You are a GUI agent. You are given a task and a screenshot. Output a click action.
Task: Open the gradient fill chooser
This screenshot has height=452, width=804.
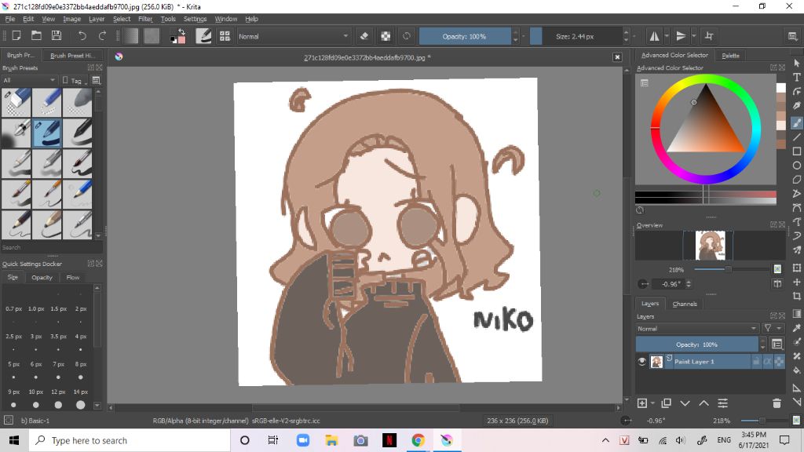click(131, 36)
